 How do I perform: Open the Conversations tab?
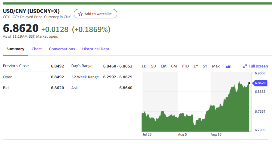(62, 49)
